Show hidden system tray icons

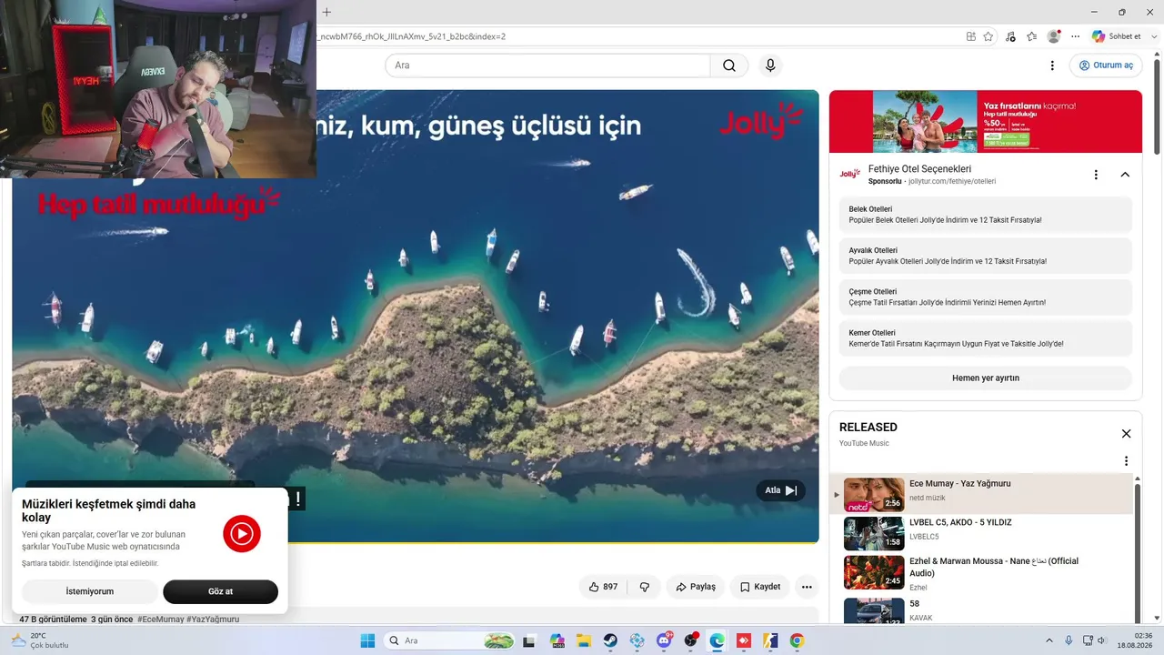click(x=1050, y=640)
